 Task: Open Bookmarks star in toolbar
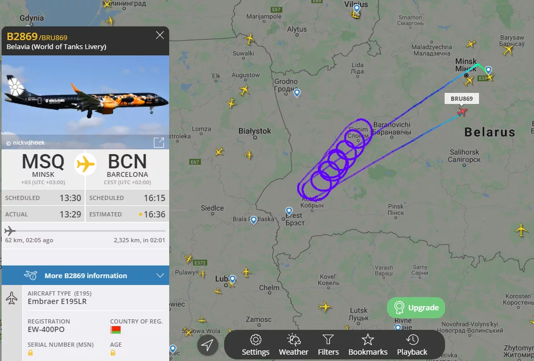(x=368, y=345)
